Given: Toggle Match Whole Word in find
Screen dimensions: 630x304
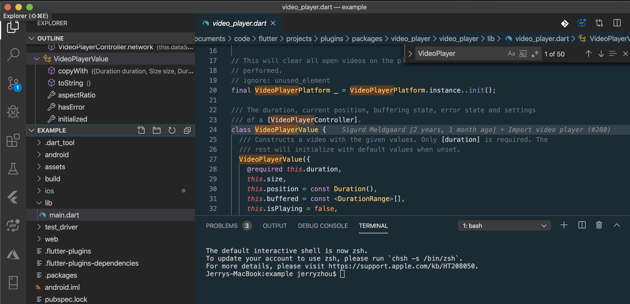Looking at the screenshot, I should point(523,54).
